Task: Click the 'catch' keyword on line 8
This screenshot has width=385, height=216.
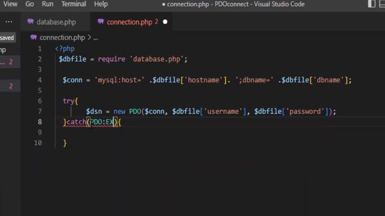Action: coord(76,122)
